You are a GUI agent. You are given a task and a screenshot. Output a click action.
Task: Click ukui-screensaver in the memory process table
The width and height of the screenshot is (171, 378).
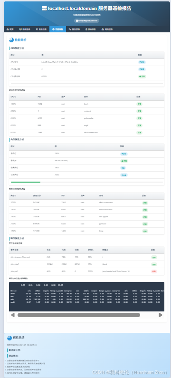click(106, 203)
